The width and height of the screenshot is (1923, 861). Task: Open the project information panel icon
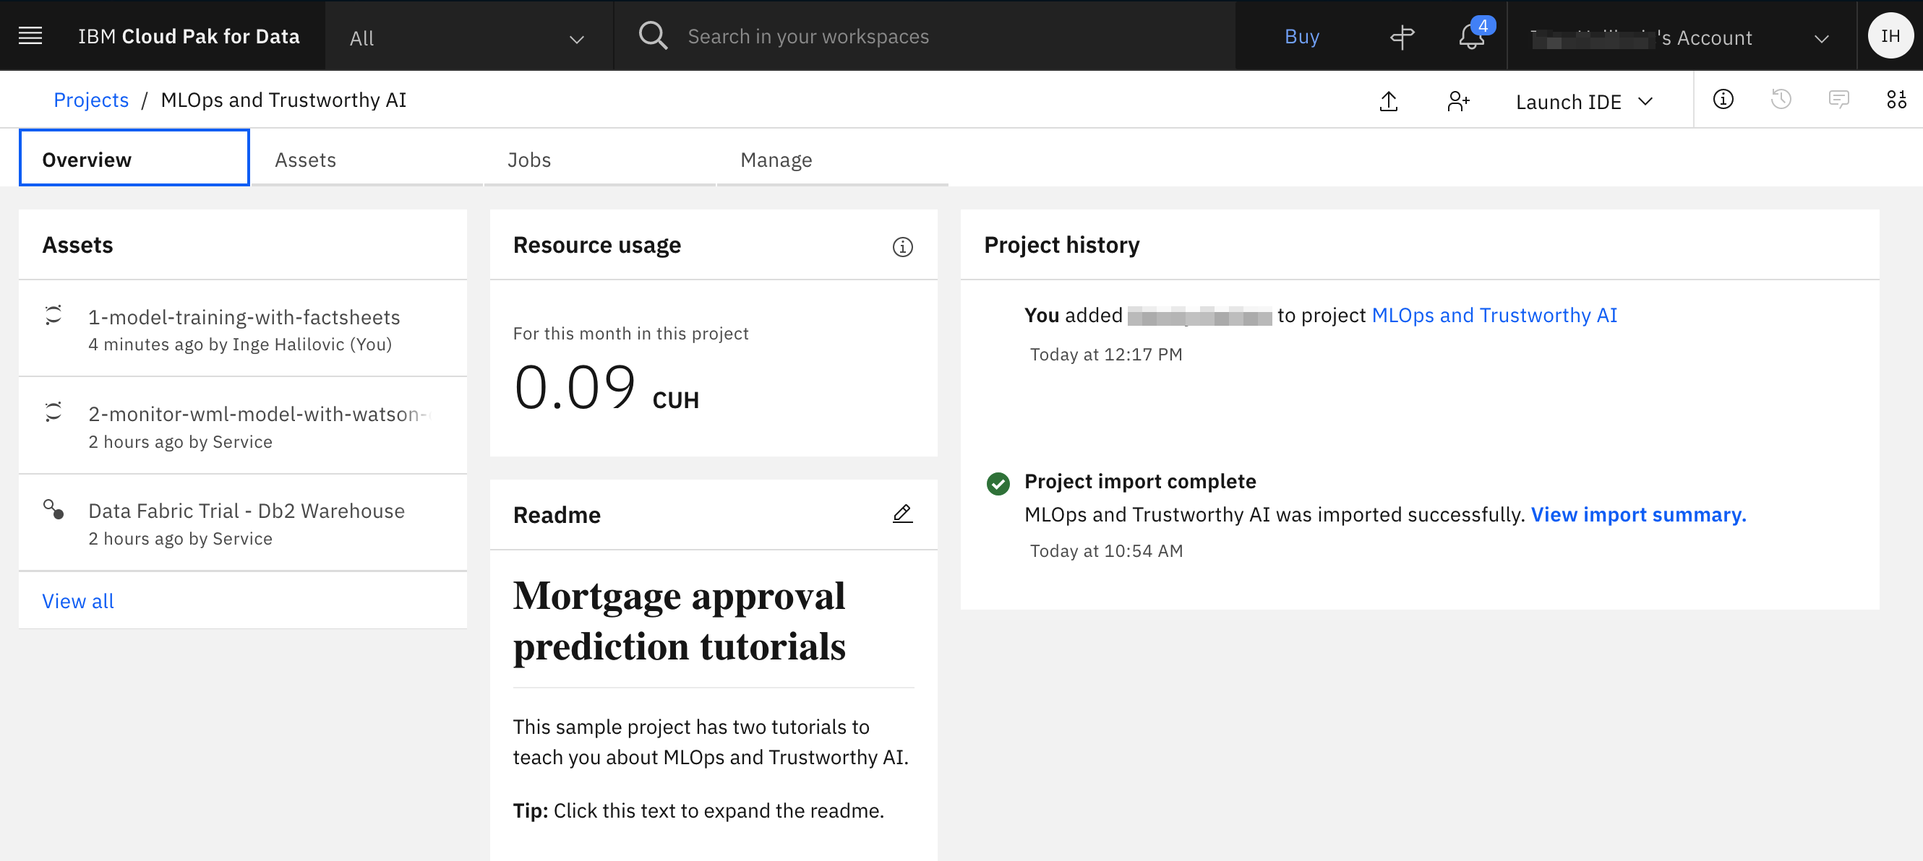pyautogui.click(x=1723, y=99)
